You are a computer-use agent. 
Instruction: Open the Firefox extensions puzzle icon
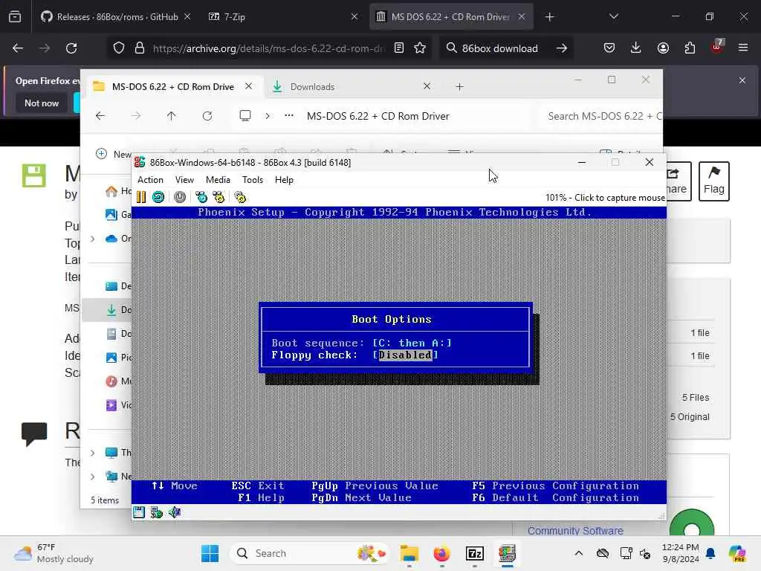pyautogui.click(x=690, y=48)
